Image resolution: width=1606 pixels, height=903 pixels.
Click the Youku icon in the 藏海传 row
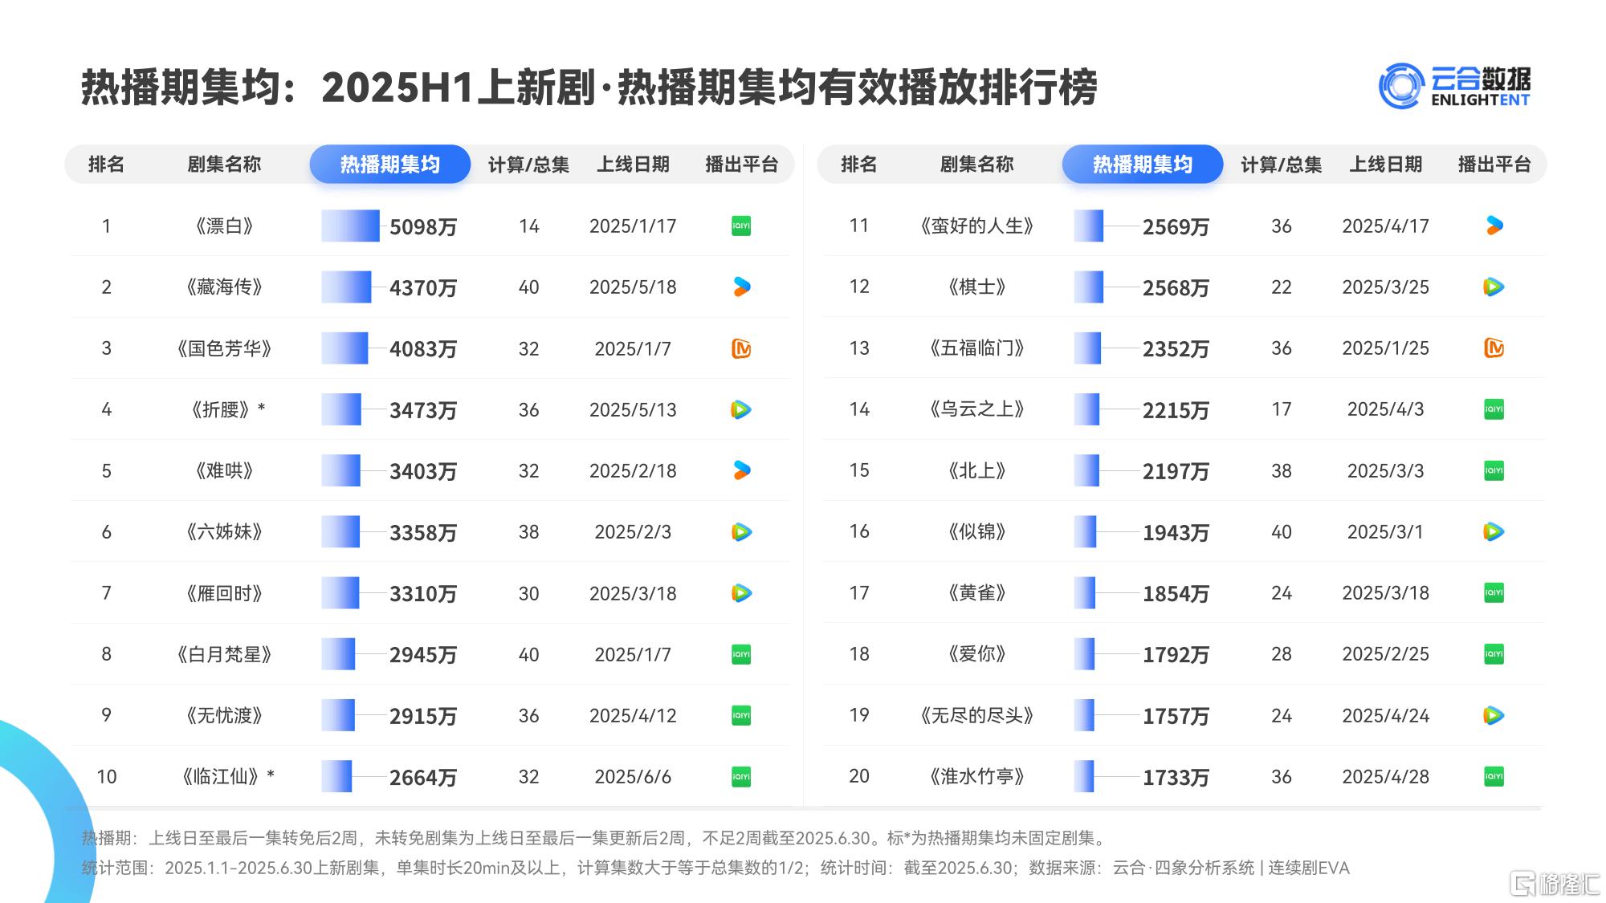point(741,287)
